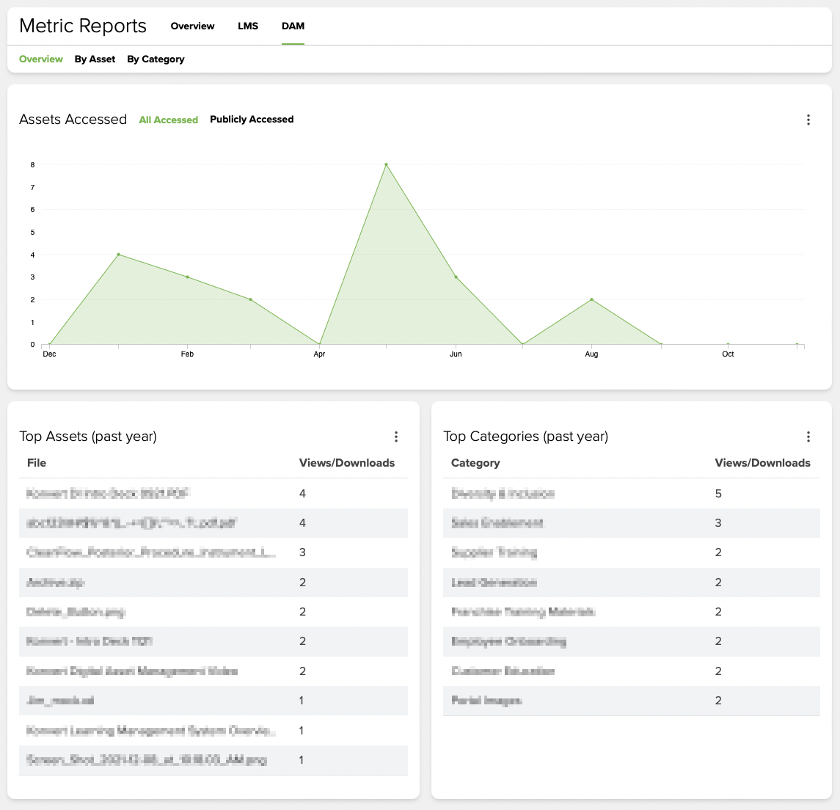Open the top-level Overview tab beside Metric Reports
Viewport: 840px width, 810px height.
pyautogui.click(x=192, y=26)
